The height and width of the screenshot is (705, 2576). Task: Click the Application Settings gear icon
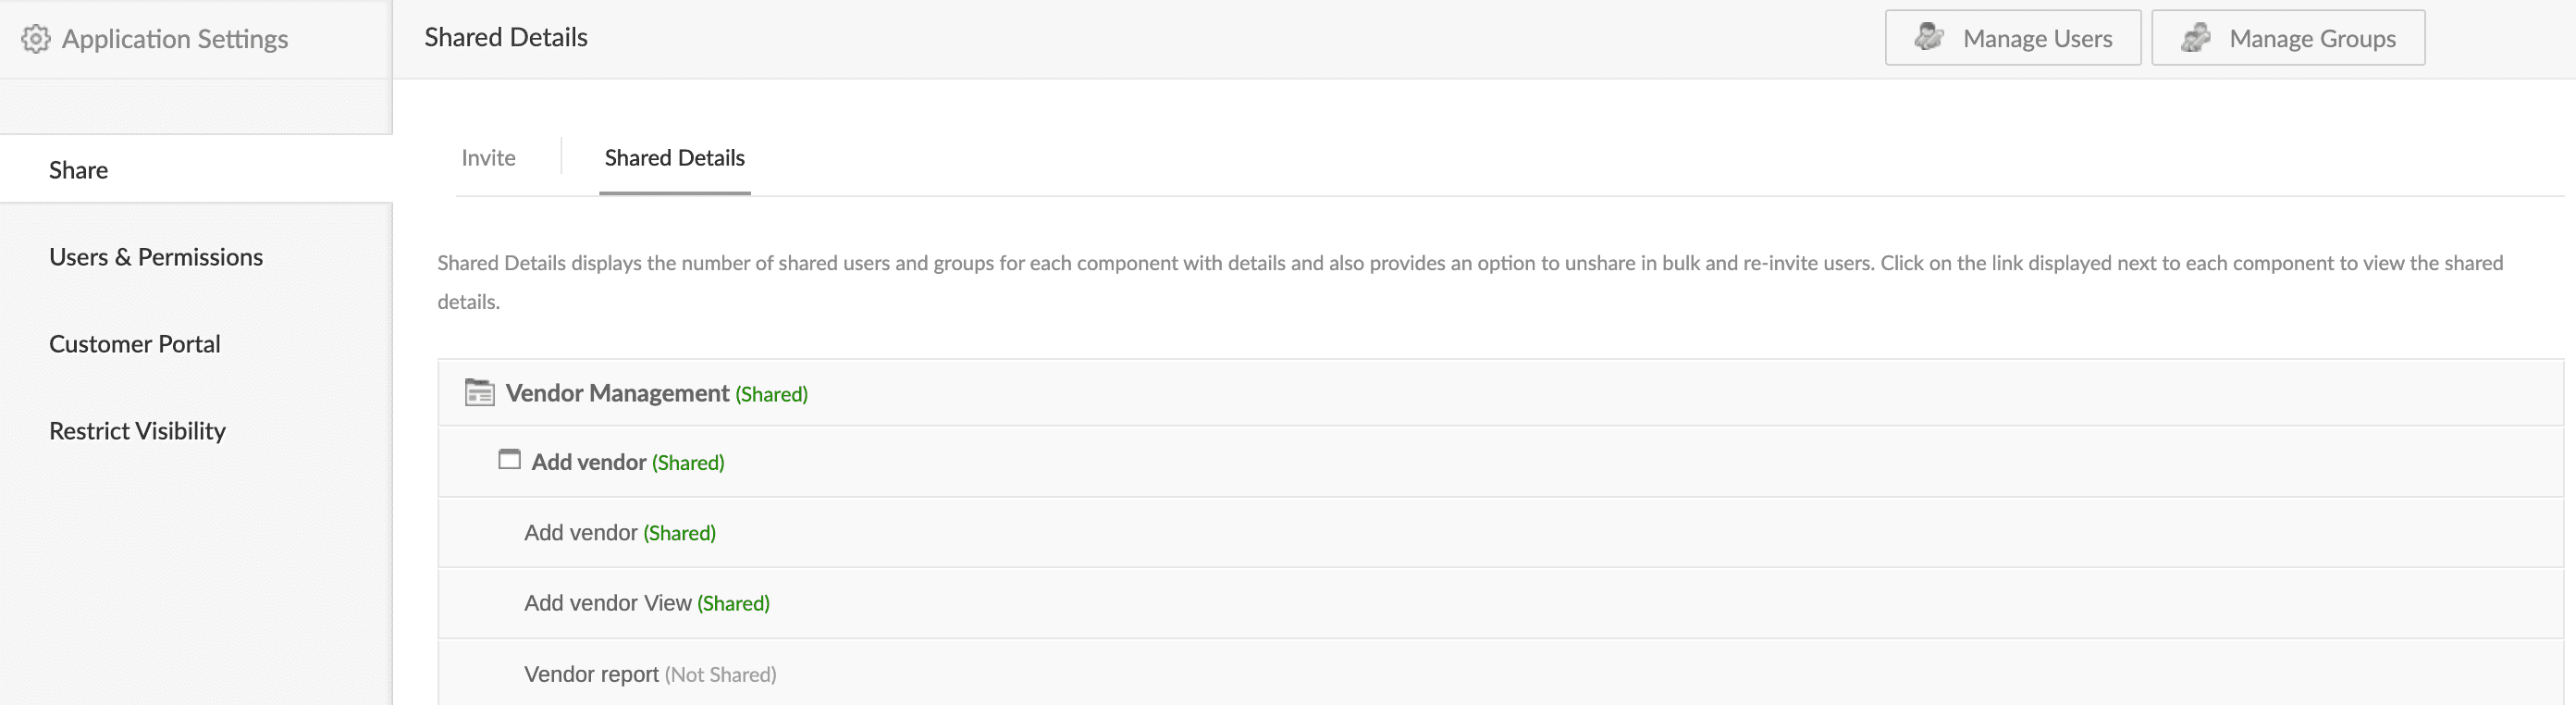tap(36, 39)
